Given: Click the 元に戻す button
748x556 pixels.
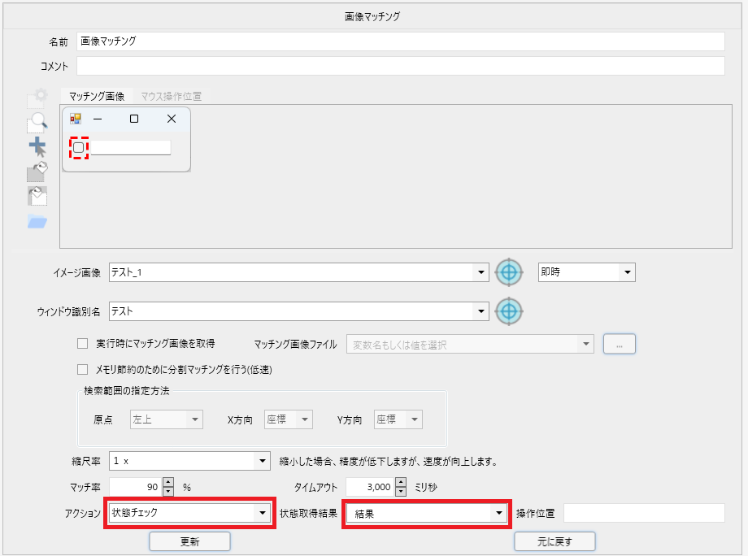Looking at the screenshot, I should (x=554, y=541).
